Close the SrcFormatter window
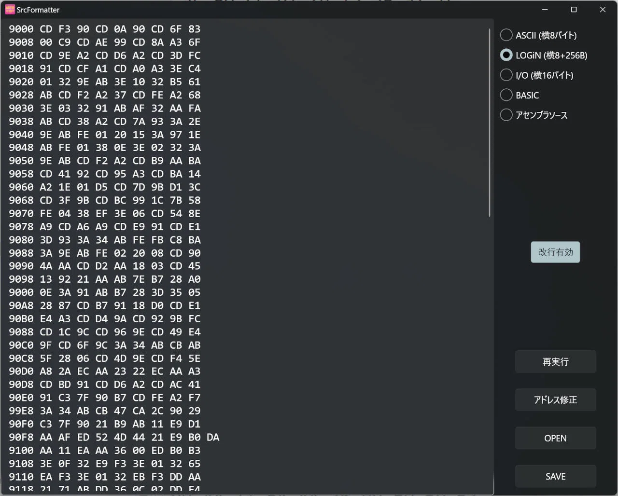The height and width of the screenshot is (496, 618). click(x=603, y=10)
